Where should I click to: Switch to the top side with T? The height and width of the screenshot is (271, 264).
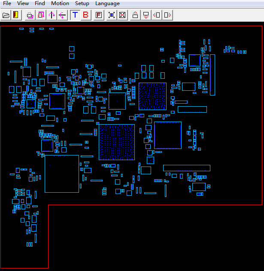75,15
